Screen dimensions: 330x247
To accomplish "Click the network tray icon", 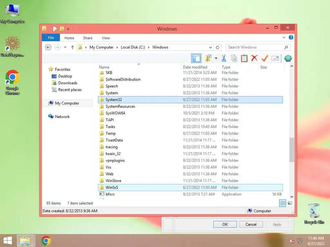I will point(299,241).
